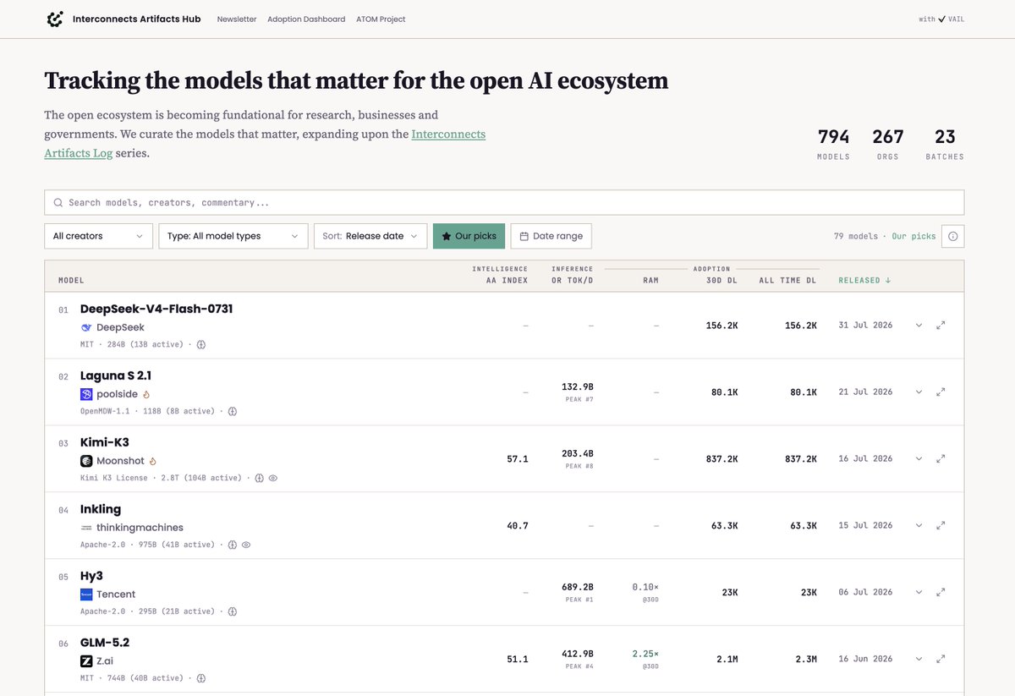
Task: Click the 31 Jul 2026 release date
Action: click(x=865, y=325)
